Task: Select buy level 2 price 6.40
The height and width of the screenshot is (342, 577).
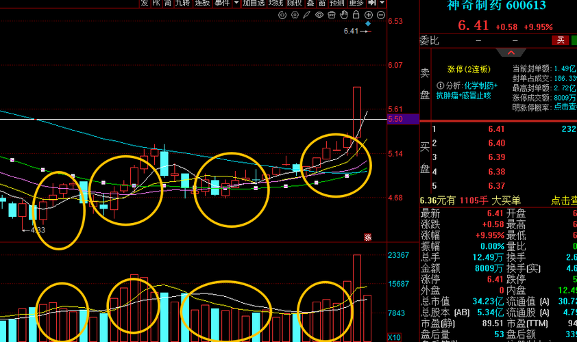Action: pyautogui.click(x=496, y=143)
